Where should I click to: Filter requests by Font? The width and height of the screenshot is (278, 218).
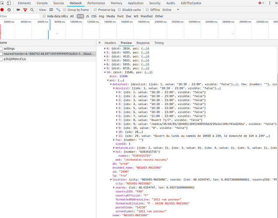[x=120, y=16]
